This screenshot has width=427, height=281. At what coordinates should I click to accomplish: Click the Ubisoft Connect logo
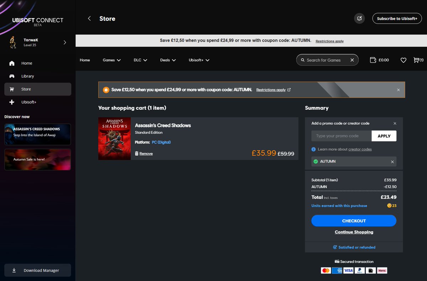pos(37,22)
